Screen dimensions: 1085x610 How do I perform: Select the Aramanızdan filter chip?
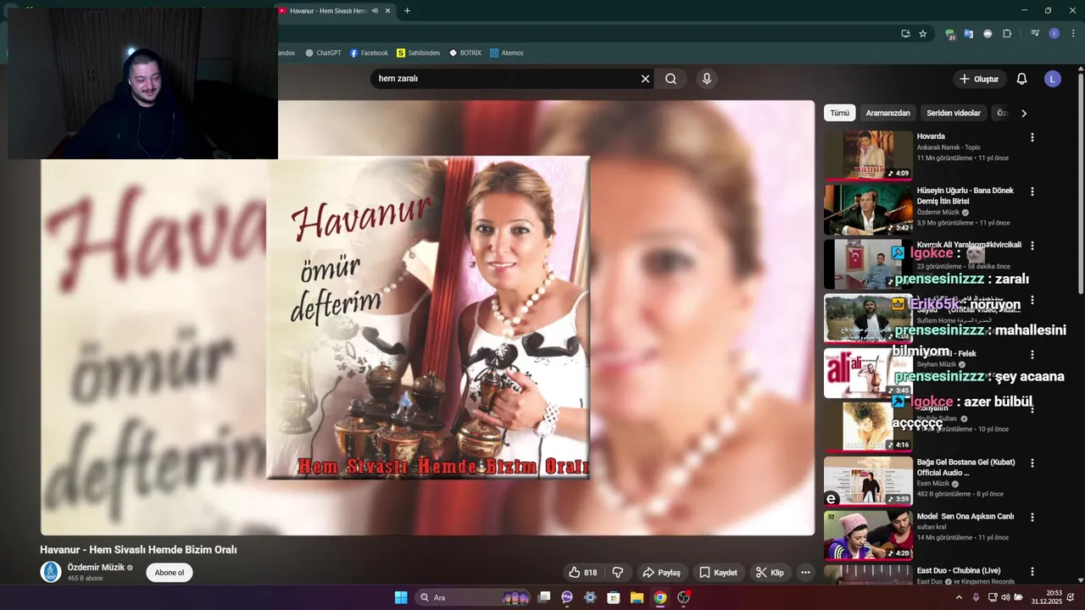click(887, 113)
